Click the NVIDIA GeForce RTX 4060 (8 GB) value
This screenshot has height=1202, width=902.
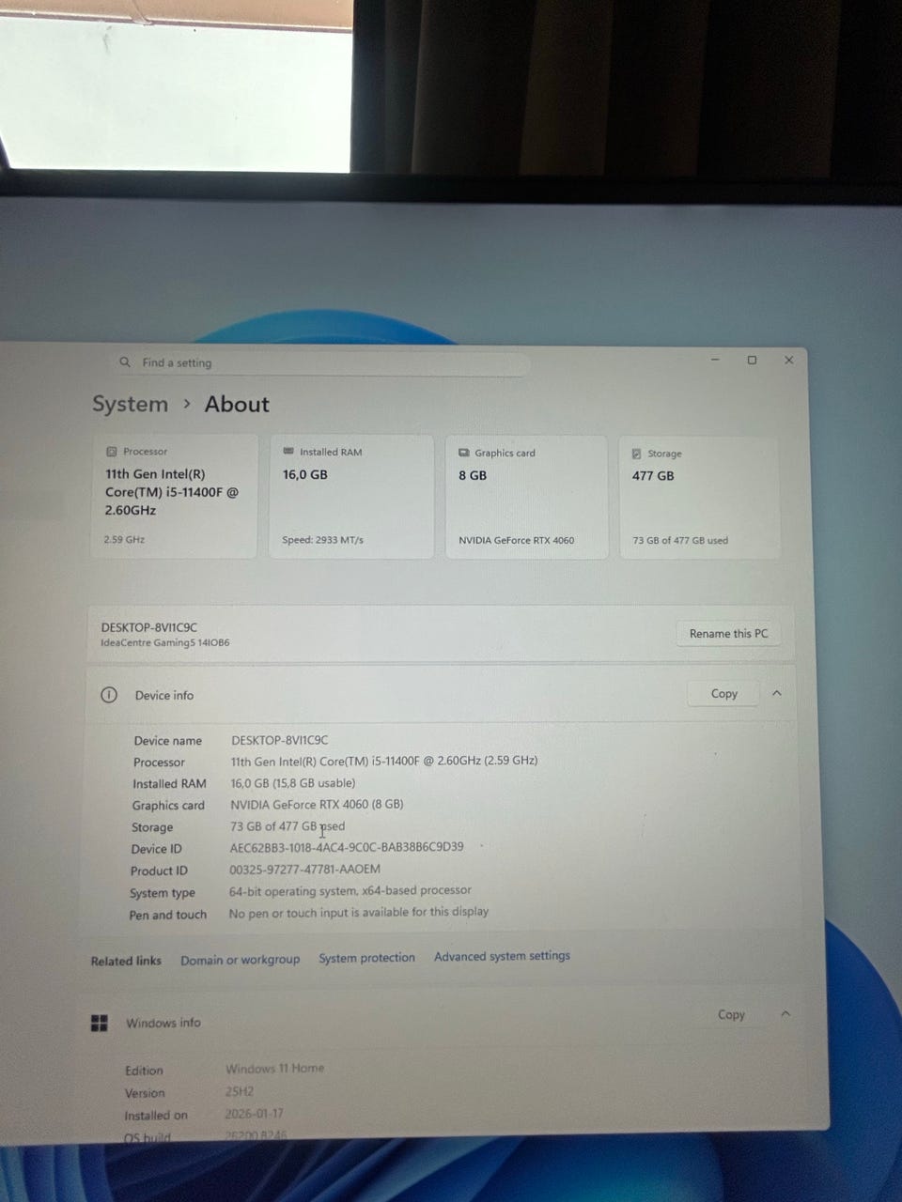tap(317, 804)
